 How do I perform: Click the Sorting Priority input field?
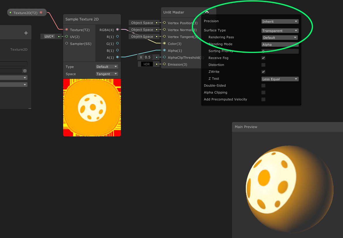coord(280,51)
